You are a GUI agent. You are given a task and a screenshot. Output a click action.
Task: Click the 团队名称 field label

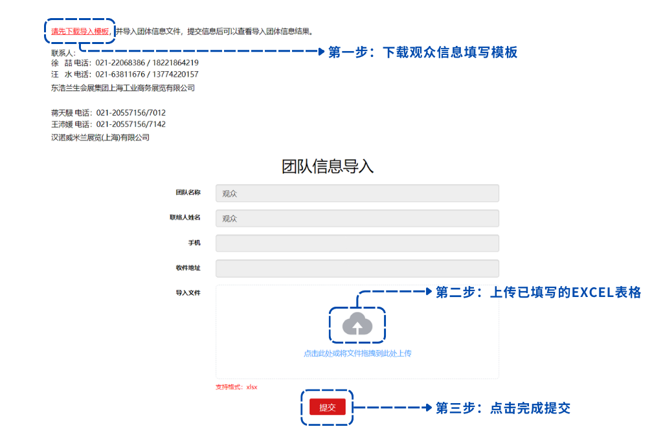coord(188,193)
